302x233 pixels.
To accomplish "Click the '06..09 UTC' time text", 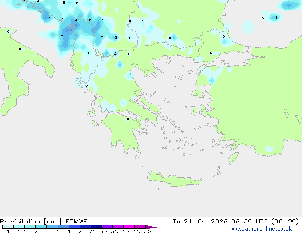I will [x=250, y=222].
